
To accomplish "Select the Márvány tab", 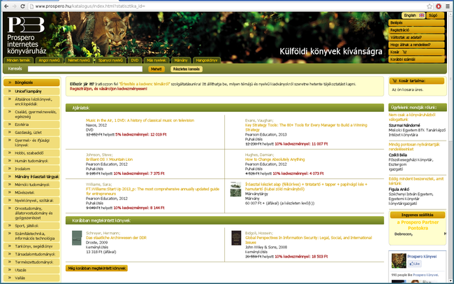I will point(181,60).
